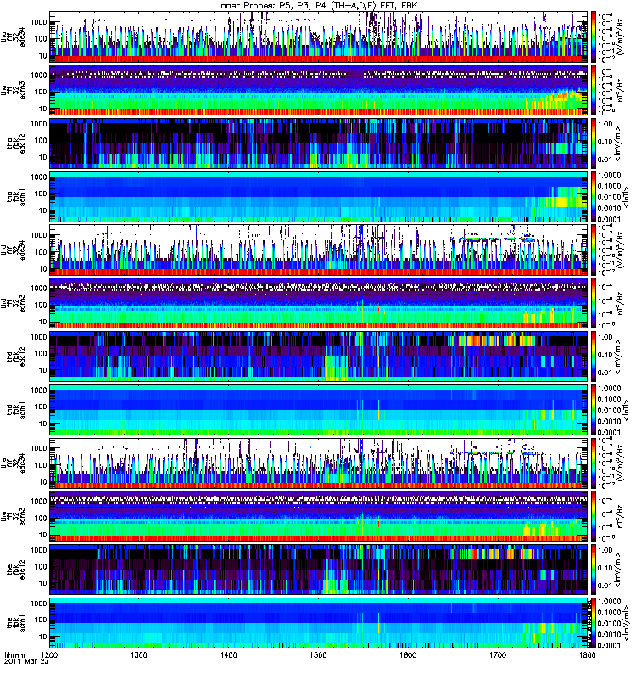Click color bar beside thd fbk edc12 panel

[594, 356]
